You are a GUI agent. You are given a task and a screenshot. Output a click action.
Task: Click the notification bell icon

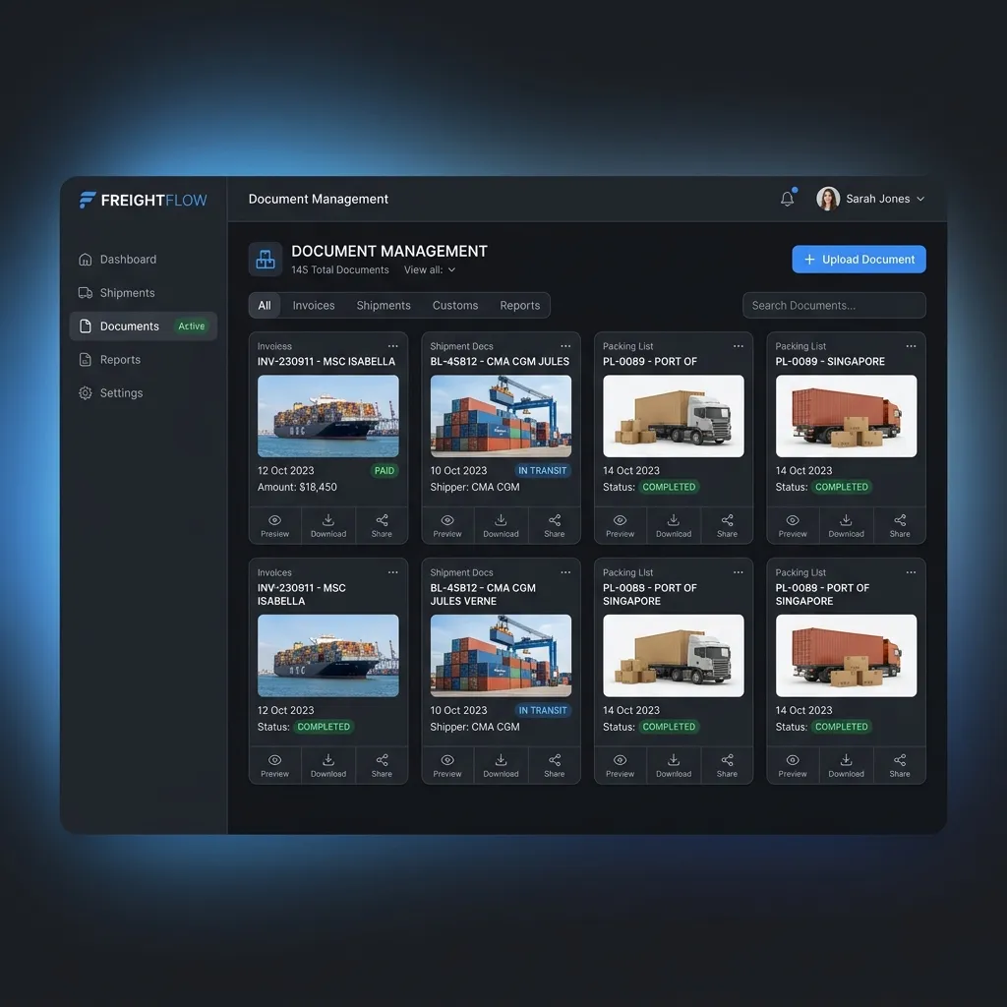(x=787, y=198)
